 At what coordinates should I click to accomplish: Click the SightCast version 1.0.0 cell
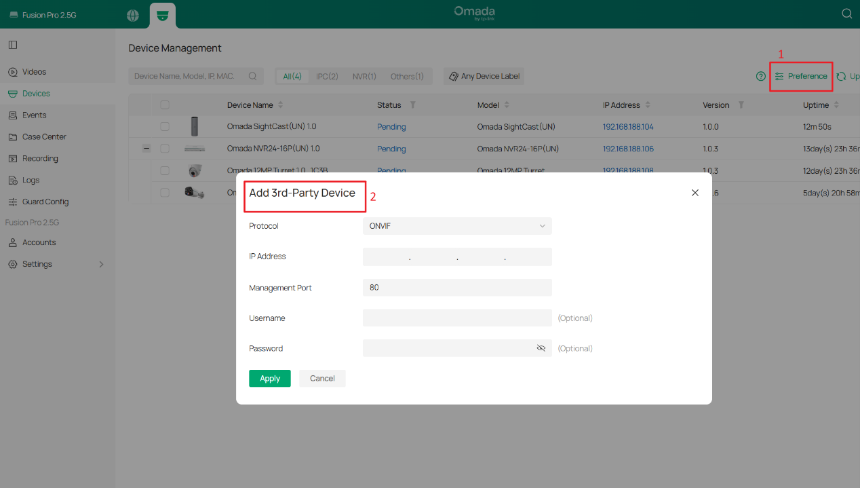(711, 127)
